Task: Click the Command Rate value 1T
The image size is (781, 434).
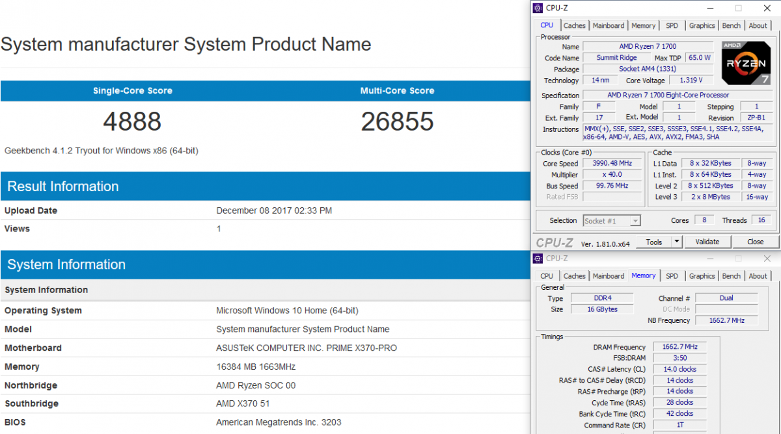Action: tap(679, 425)
